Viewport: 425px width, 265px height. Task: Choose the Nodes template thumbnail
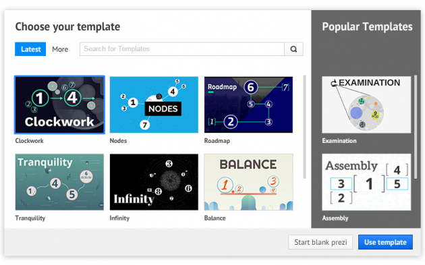[154, 105]
